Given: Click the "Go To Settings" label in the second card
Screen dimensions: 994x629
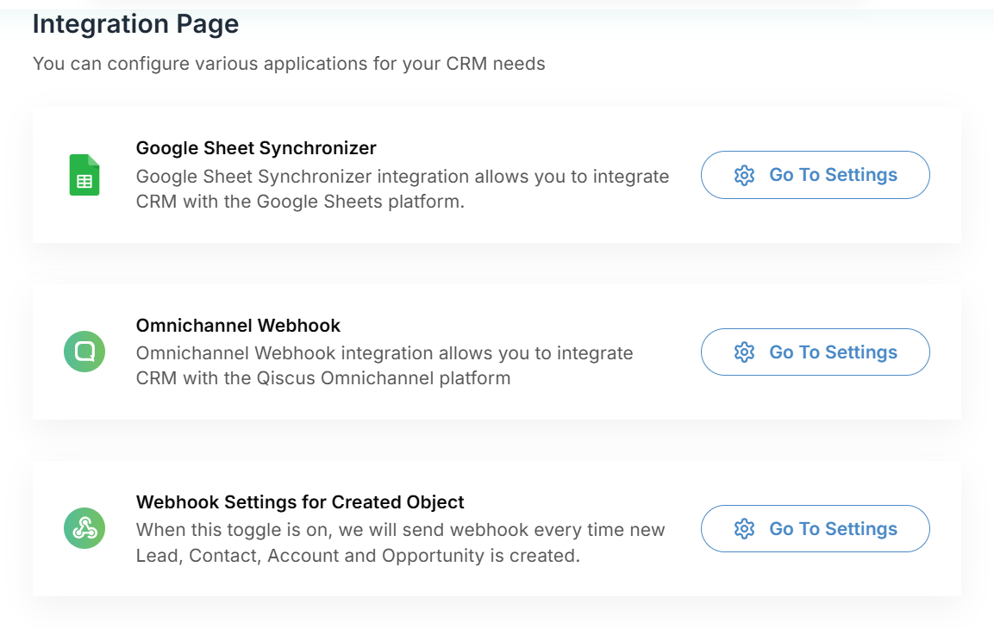Looking at the screenshot, I should [x=833, y=352].
